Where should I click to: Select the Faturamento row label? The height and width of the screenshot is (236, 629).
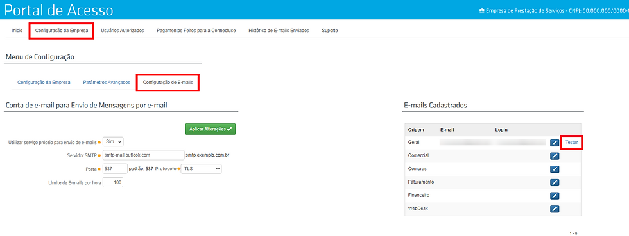(x=421, y=182)
